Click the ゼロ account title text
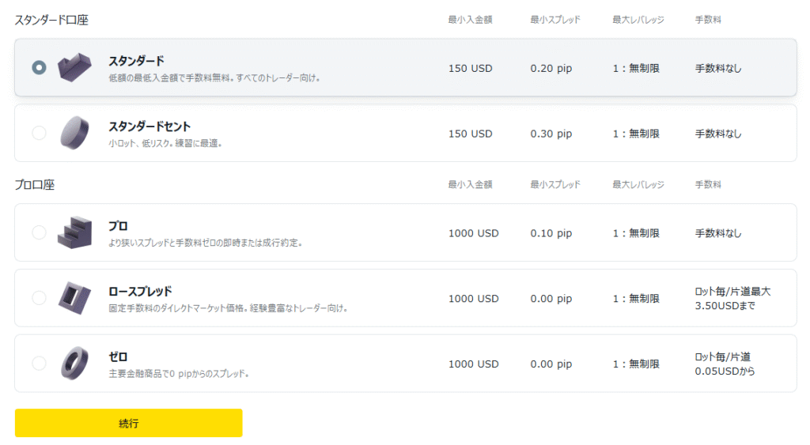The height and width of the screenshot is (445, 810). [118, 356]
